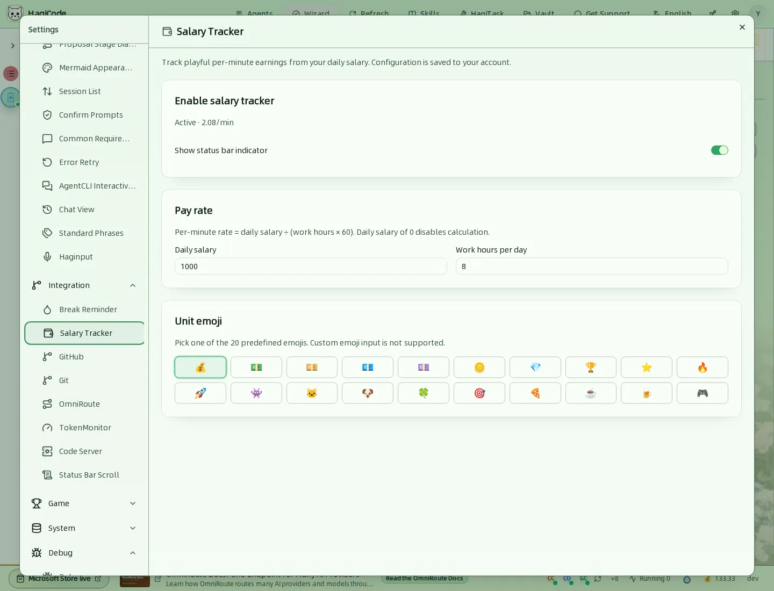Select the rocket emoji
The width and height of the screenshot is (774, 591).
[200, 393]
